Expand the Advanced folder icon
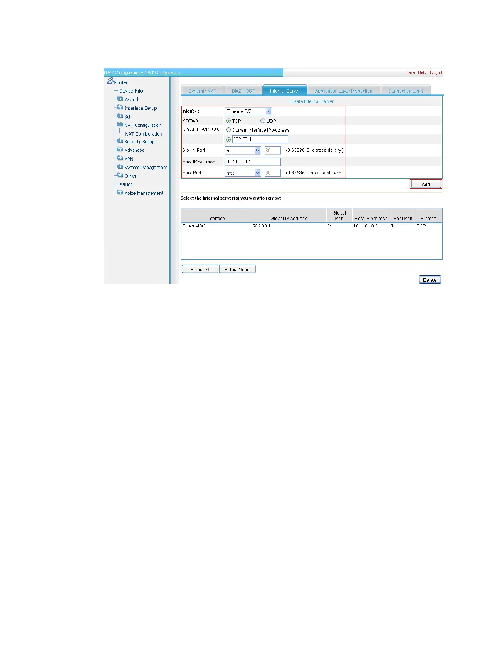Screen dimensions: 495x672 pos(120,150)
